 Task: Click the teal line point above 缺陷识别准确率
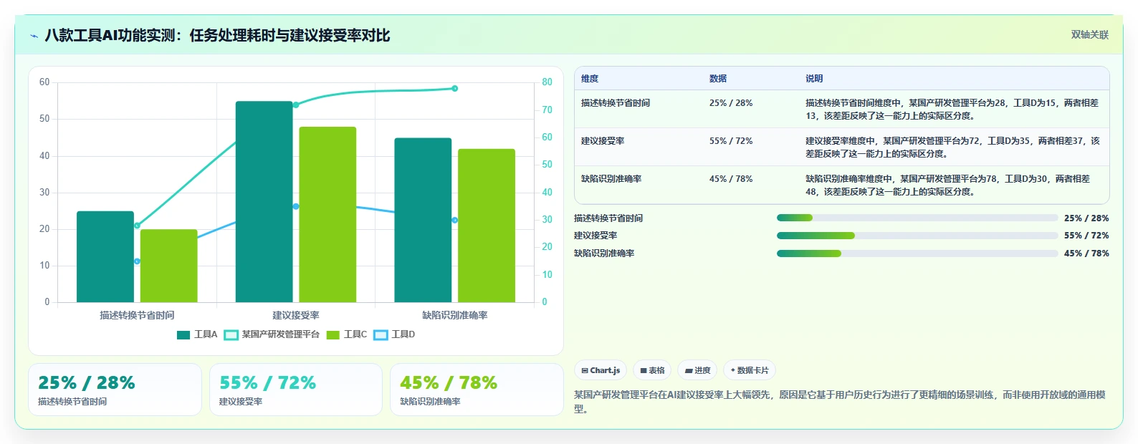(455, 89)
